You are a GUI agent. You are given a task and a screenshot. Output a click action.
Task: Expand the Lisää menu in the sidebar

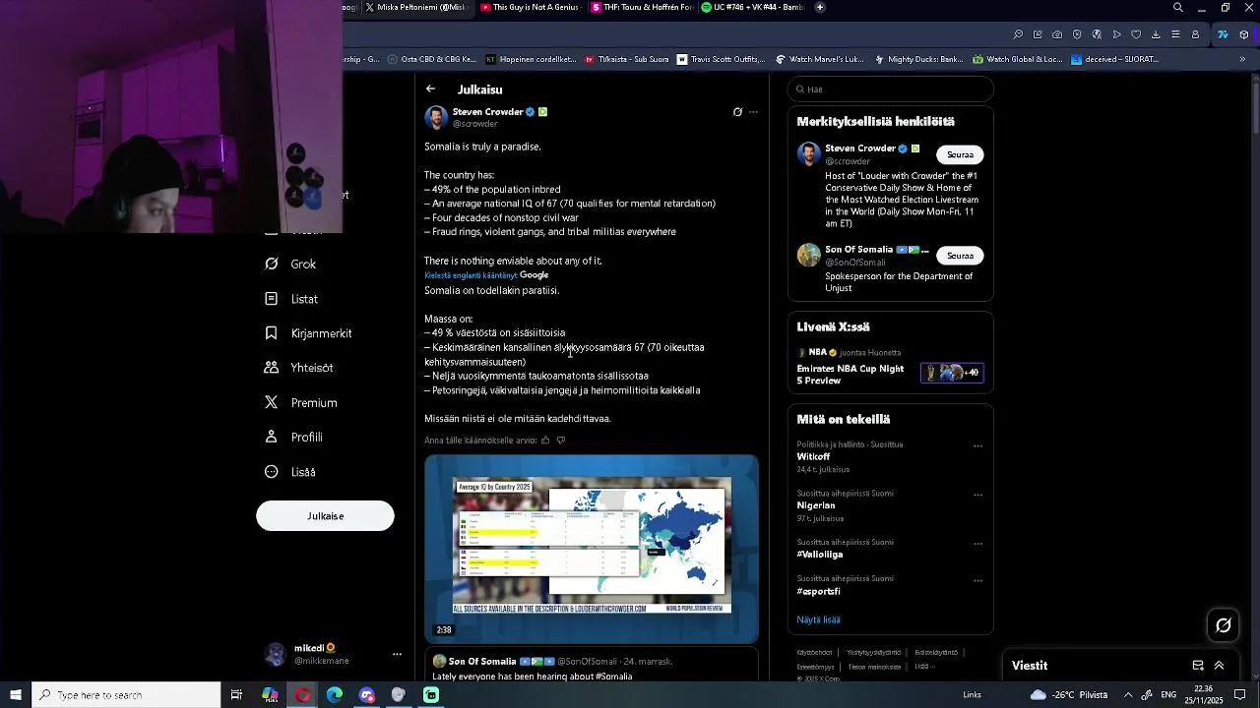point(290,472)
